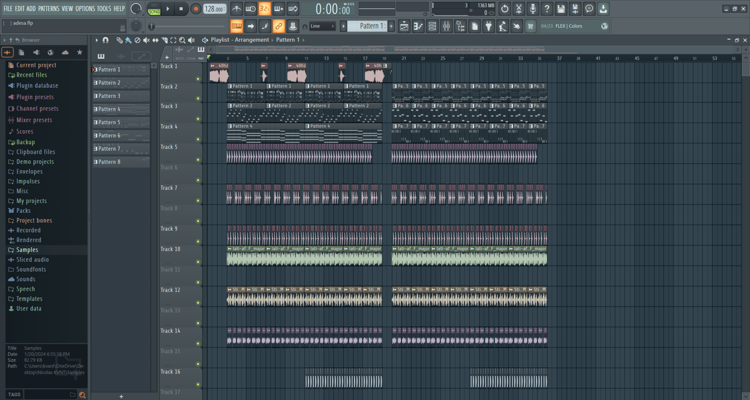Open the Playlist window from toolbar
The height and width of the screenshot is (400, 750).
tap(404, 26)
